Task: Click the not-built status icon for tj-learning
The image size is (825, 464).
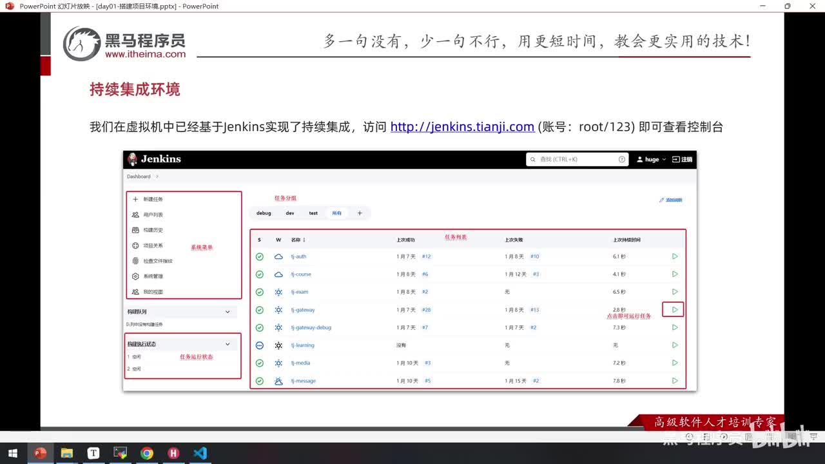Action: pos(259,345)
